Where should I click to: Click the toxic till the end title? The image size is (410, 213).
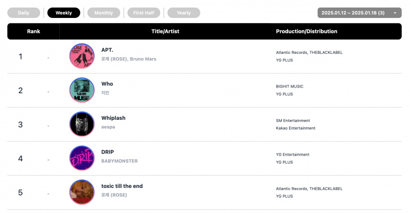122,186
